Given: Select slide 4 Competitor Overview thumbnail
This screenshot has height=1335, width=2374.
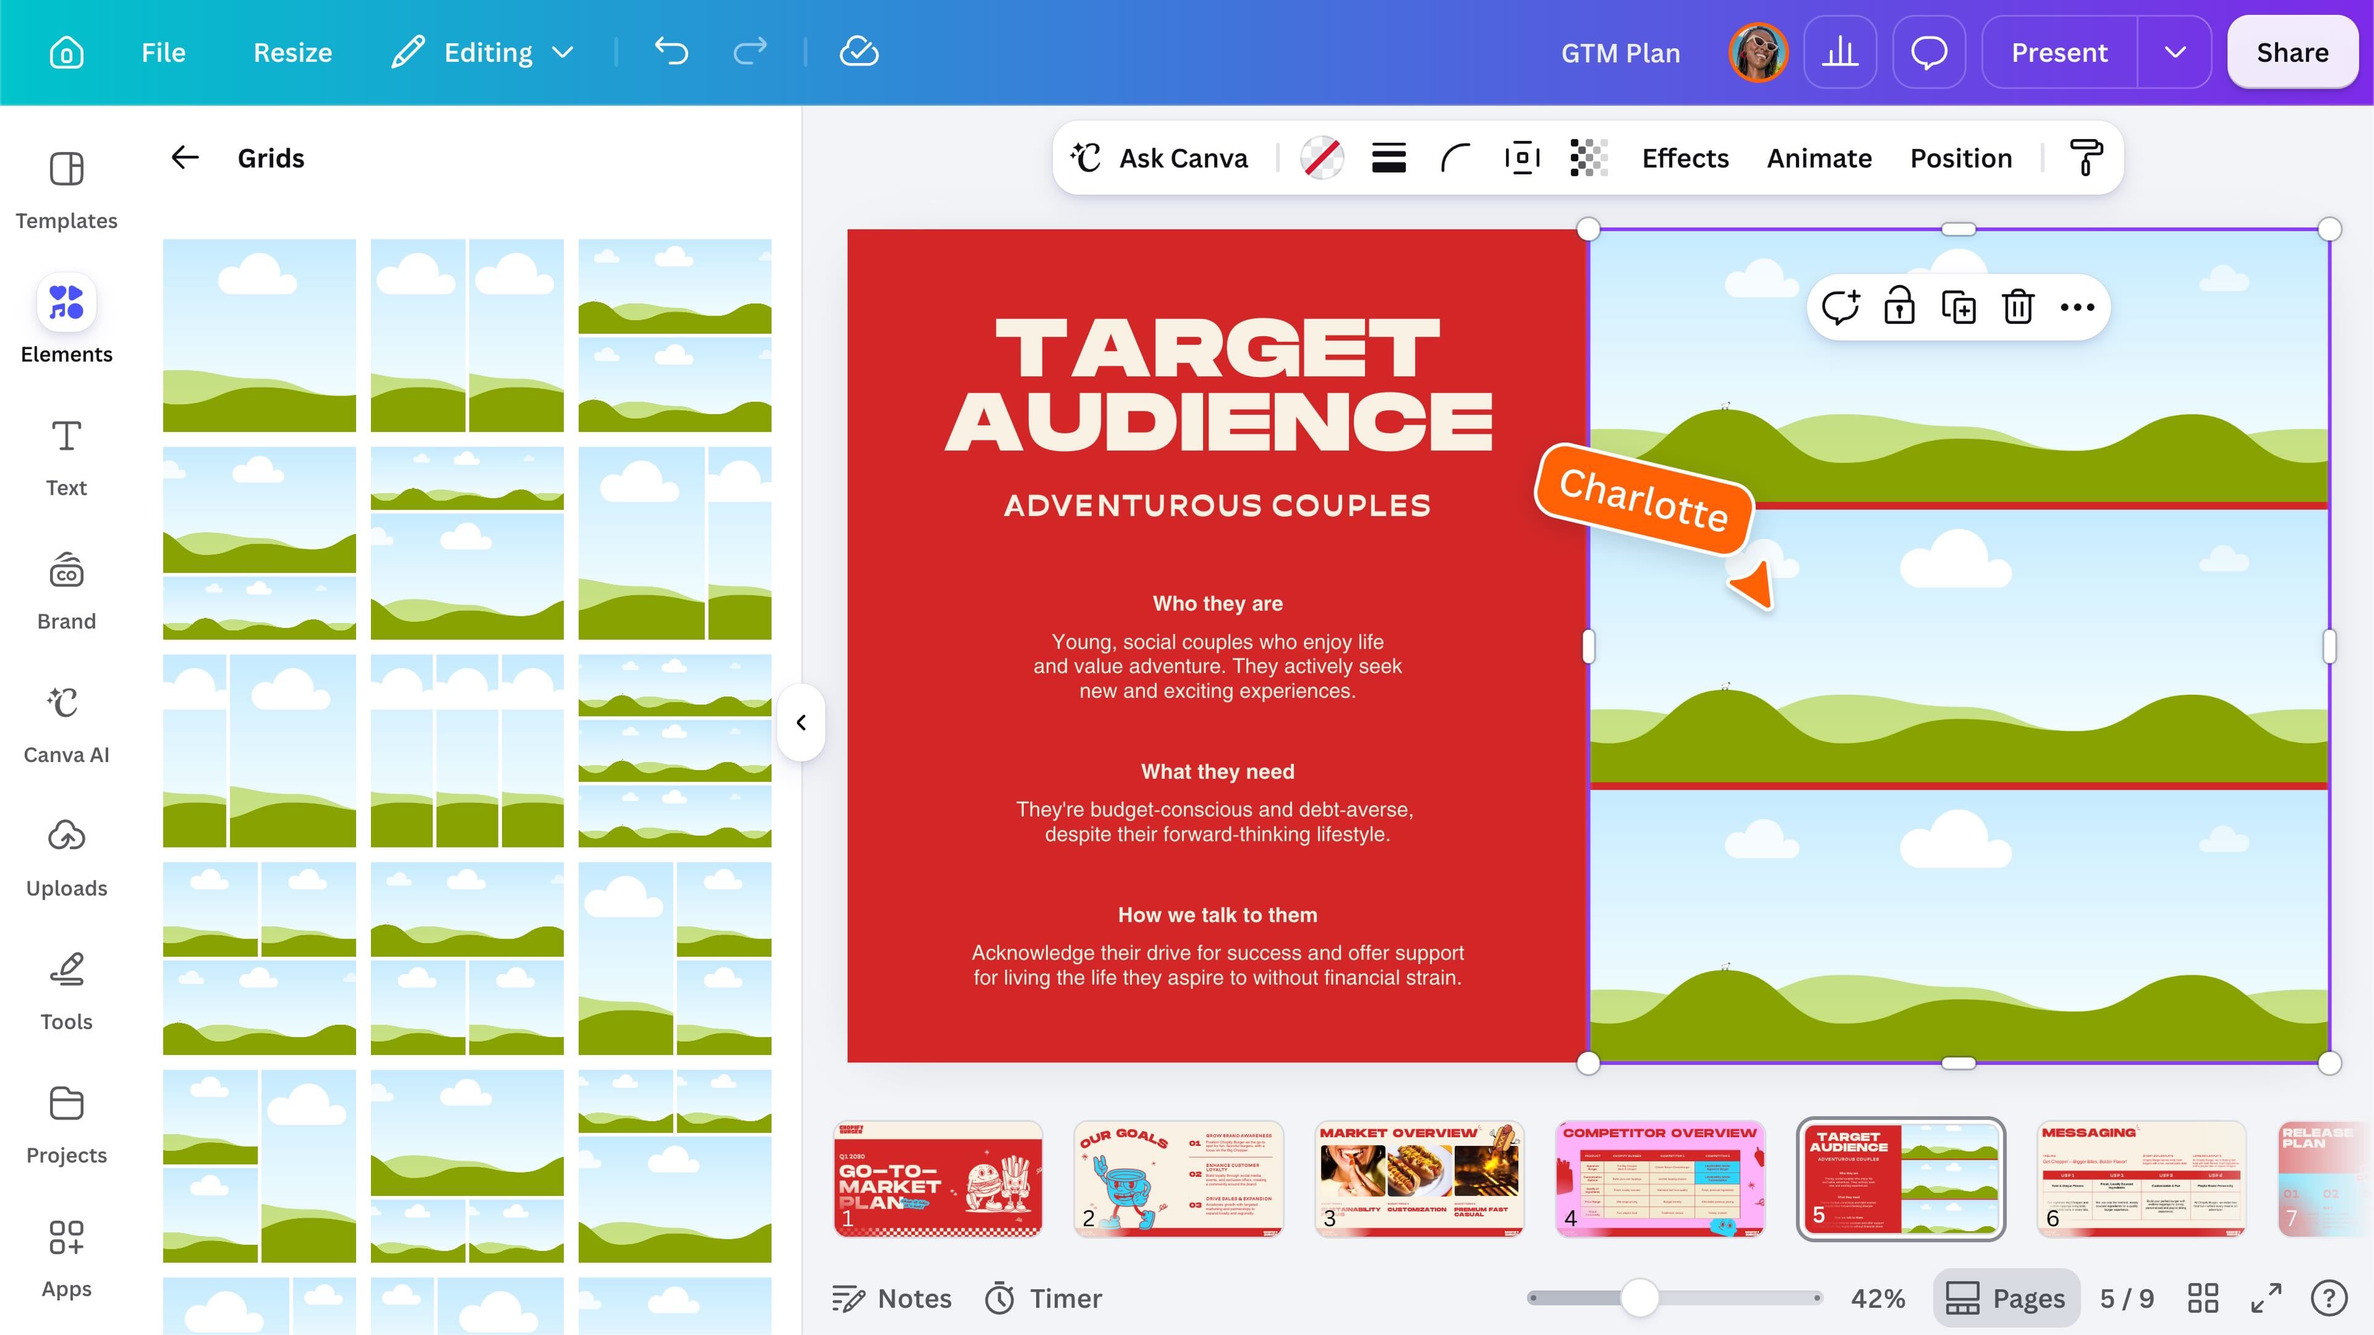Looking at the screenshot, I should pos(1660,1179).
